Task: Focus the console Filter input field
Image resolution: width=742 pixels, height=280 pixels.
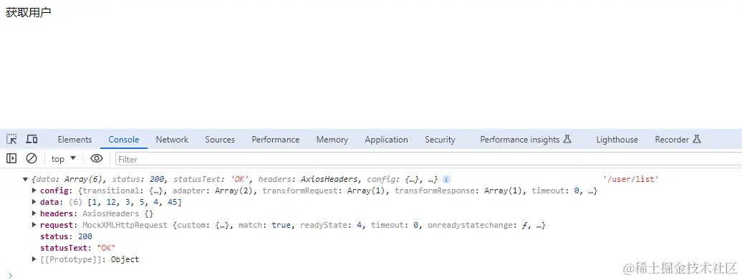Action: pos(429,159)
